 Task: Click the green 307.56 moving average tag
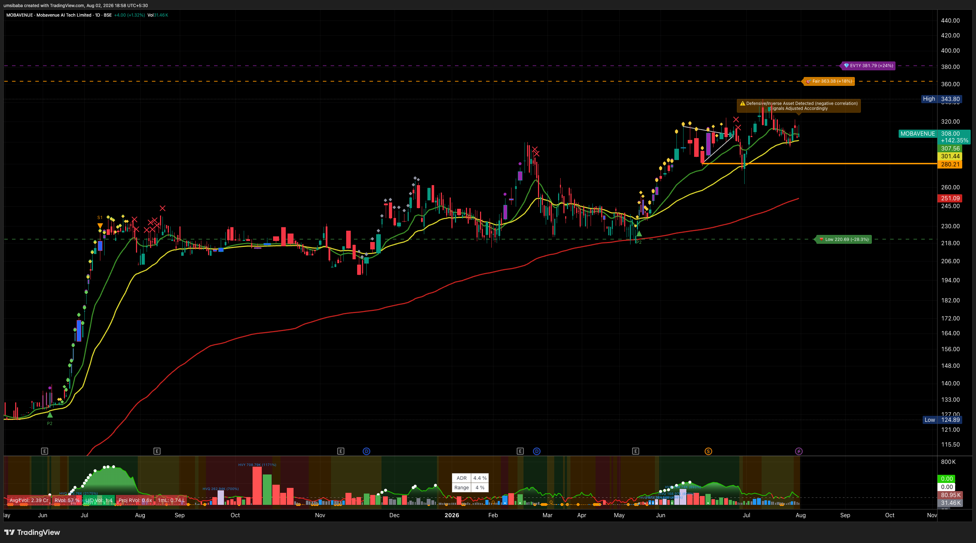tap(950, 148)
